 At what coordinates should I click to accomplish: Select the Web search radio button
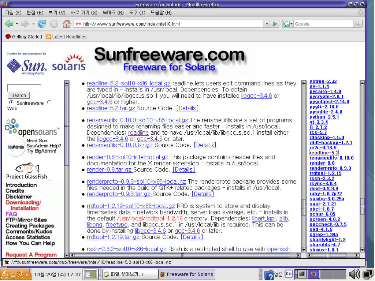[49, 102]
